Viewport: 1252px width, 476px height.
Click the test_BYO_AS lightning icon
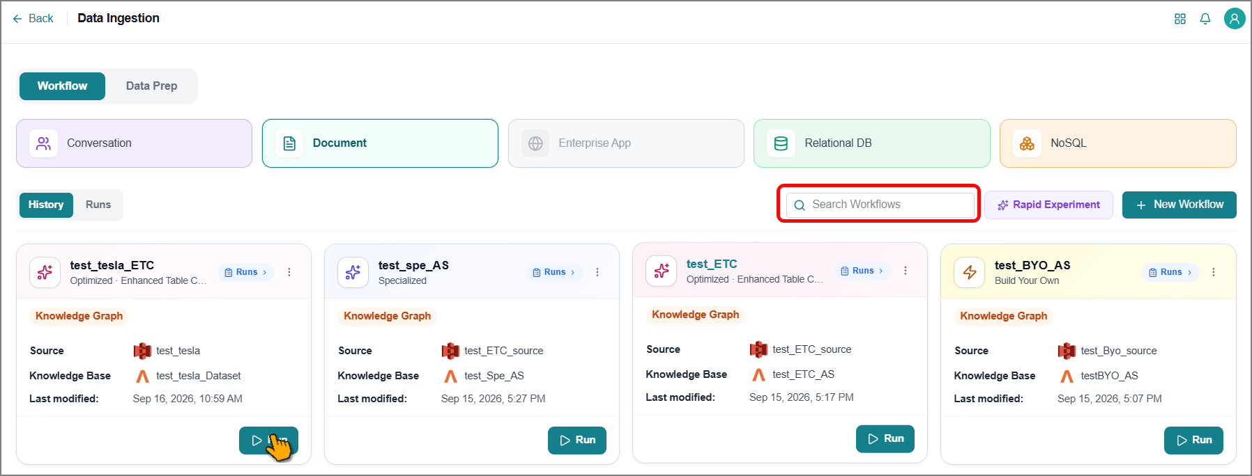click(969, 272)
